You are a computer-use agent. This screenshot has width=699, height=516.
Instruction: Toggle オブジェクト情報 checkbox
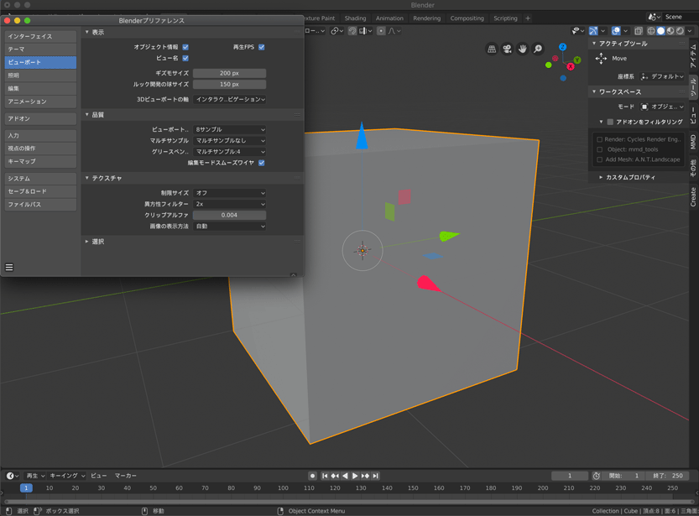click(185, 47)
